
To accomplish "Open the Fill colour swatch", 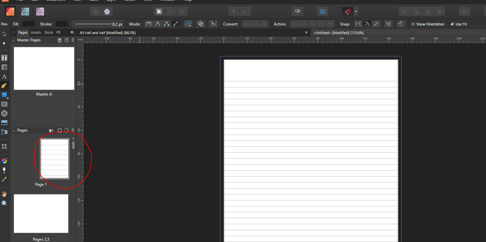I will (28, 24).
